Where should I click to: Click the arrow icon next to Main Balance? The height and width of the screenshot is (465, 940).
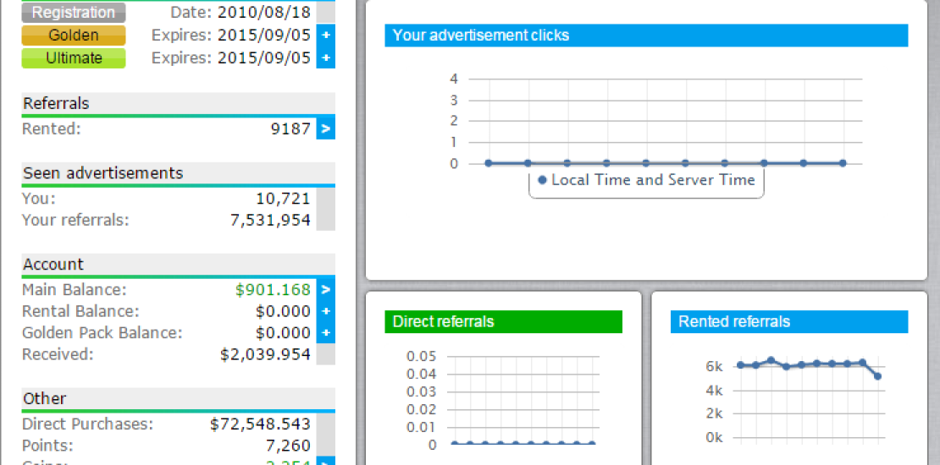326,290
